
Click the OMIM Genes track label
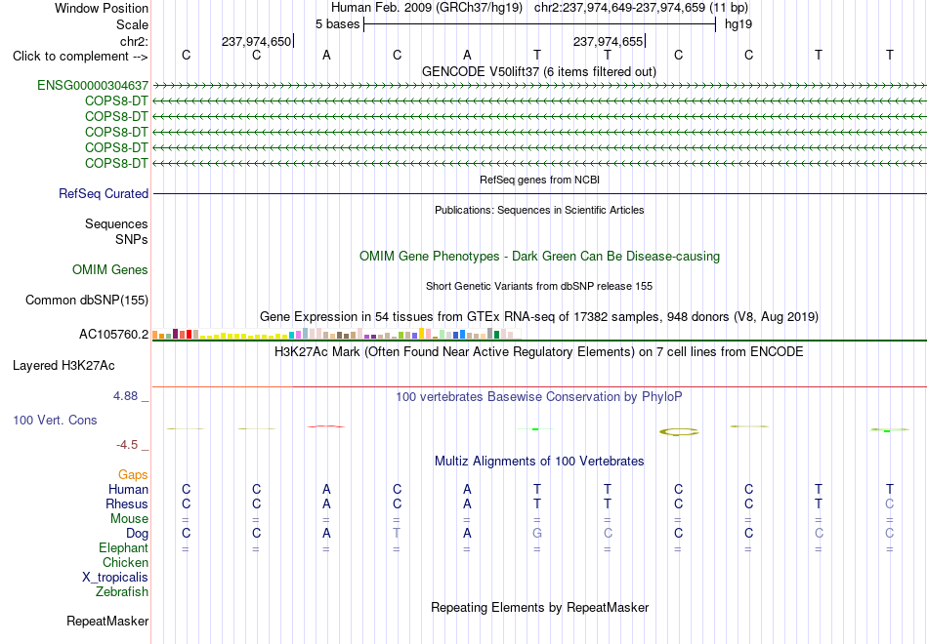pos(110,269)
